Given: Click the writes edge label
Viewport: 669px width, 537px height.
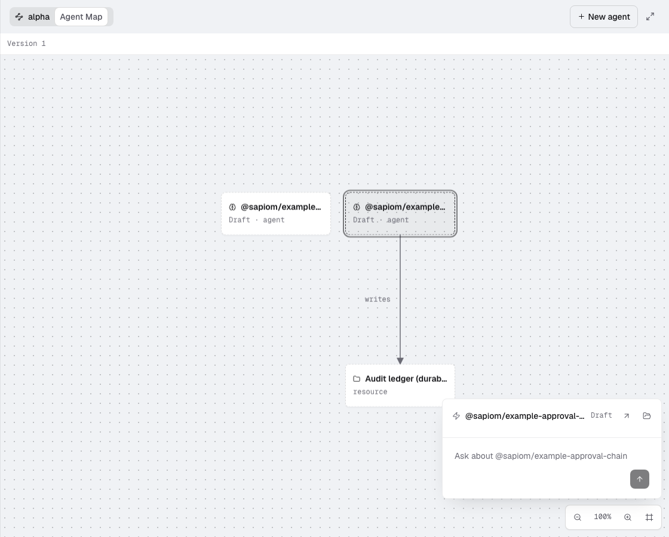Looking at the screenshot, I should tap(377, 299).
